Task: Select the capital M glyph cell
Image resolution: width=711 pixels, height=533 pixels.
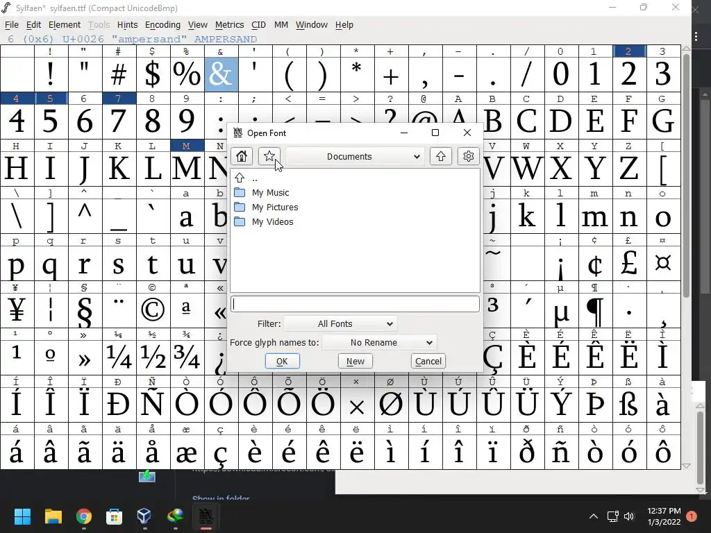Action: tap(187, 169)
